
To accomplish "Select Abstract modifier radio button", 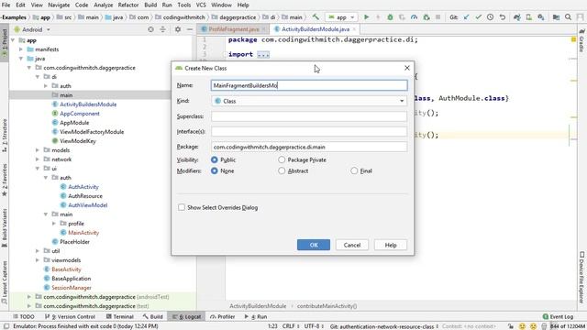I will [x=282, y=170].
